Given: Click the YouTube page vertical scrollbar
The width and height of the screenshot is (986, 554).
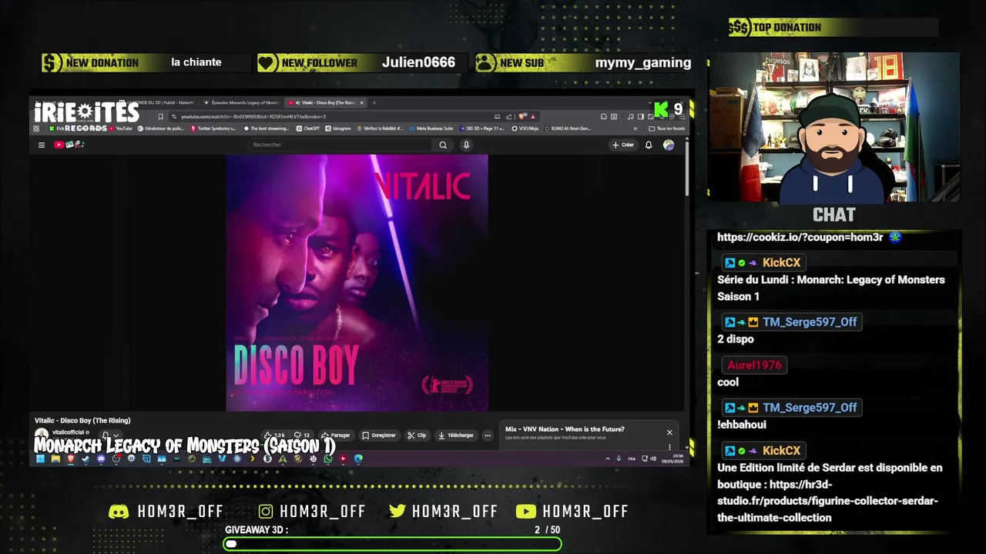Looking at the screenshot, I should click(686, 167).
